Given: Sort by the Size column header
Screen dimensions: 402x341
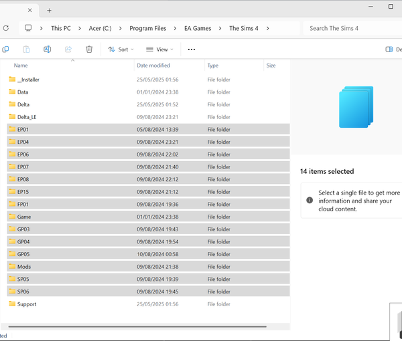Looking at the screenshot, I should tap(271, 66).
